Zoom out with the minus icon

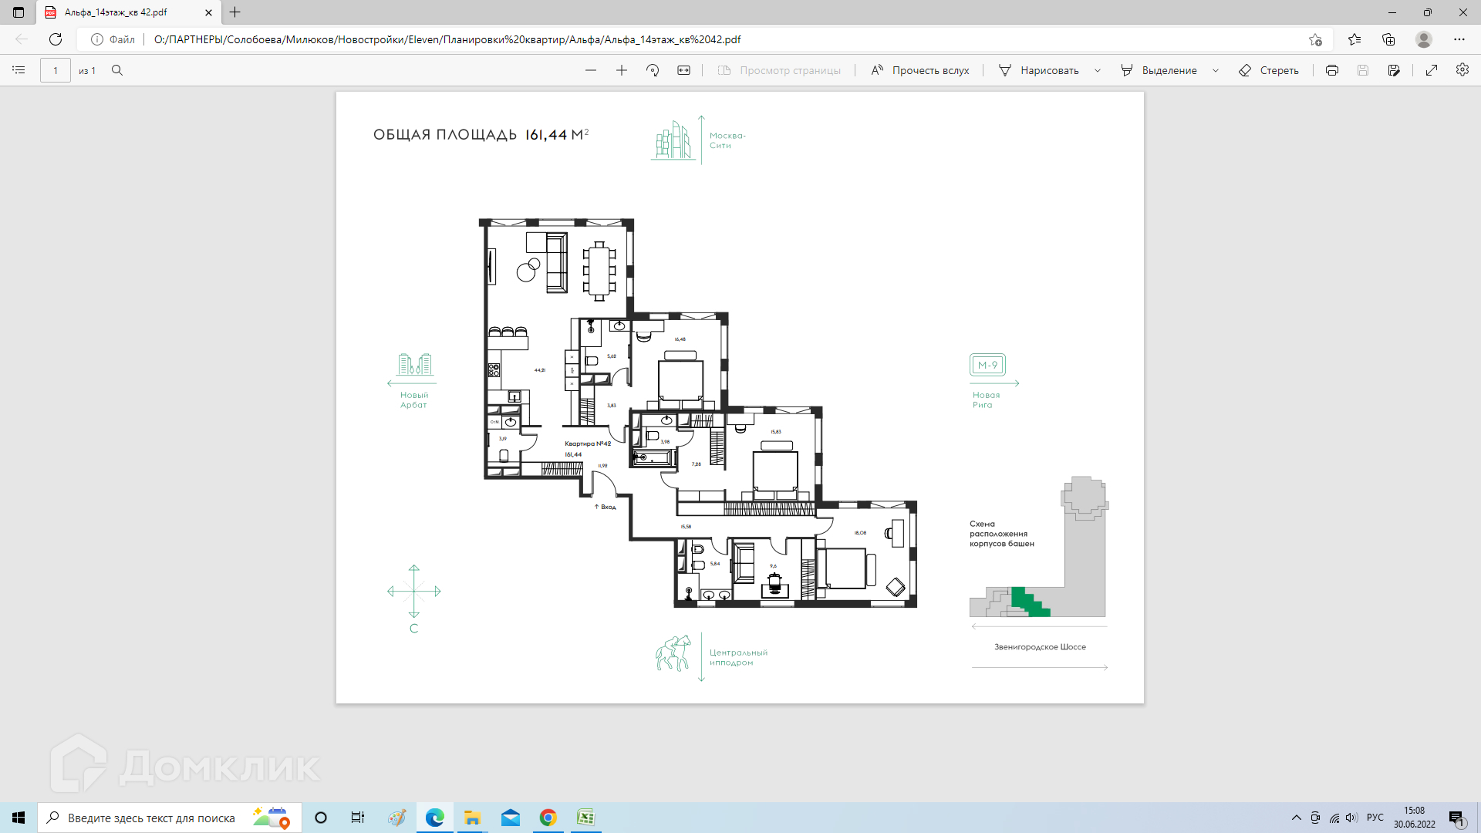coord(591,70)
